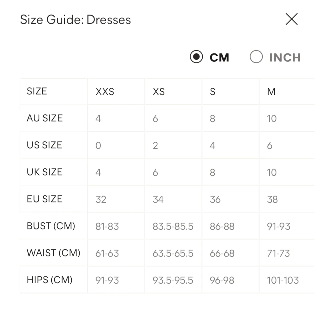The height and width of the screenshot is (321, 321).
Task: Click the US SIZE row label
Action: click(x=45, y=145)
